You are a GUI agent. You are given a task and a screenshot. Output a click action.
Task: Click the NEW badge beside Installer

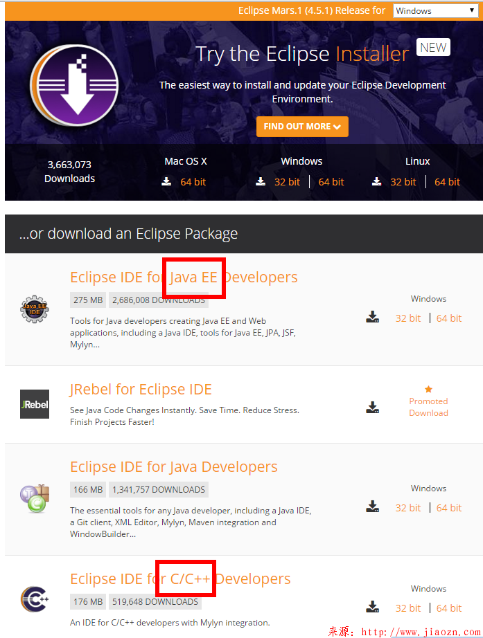(433, 47)
